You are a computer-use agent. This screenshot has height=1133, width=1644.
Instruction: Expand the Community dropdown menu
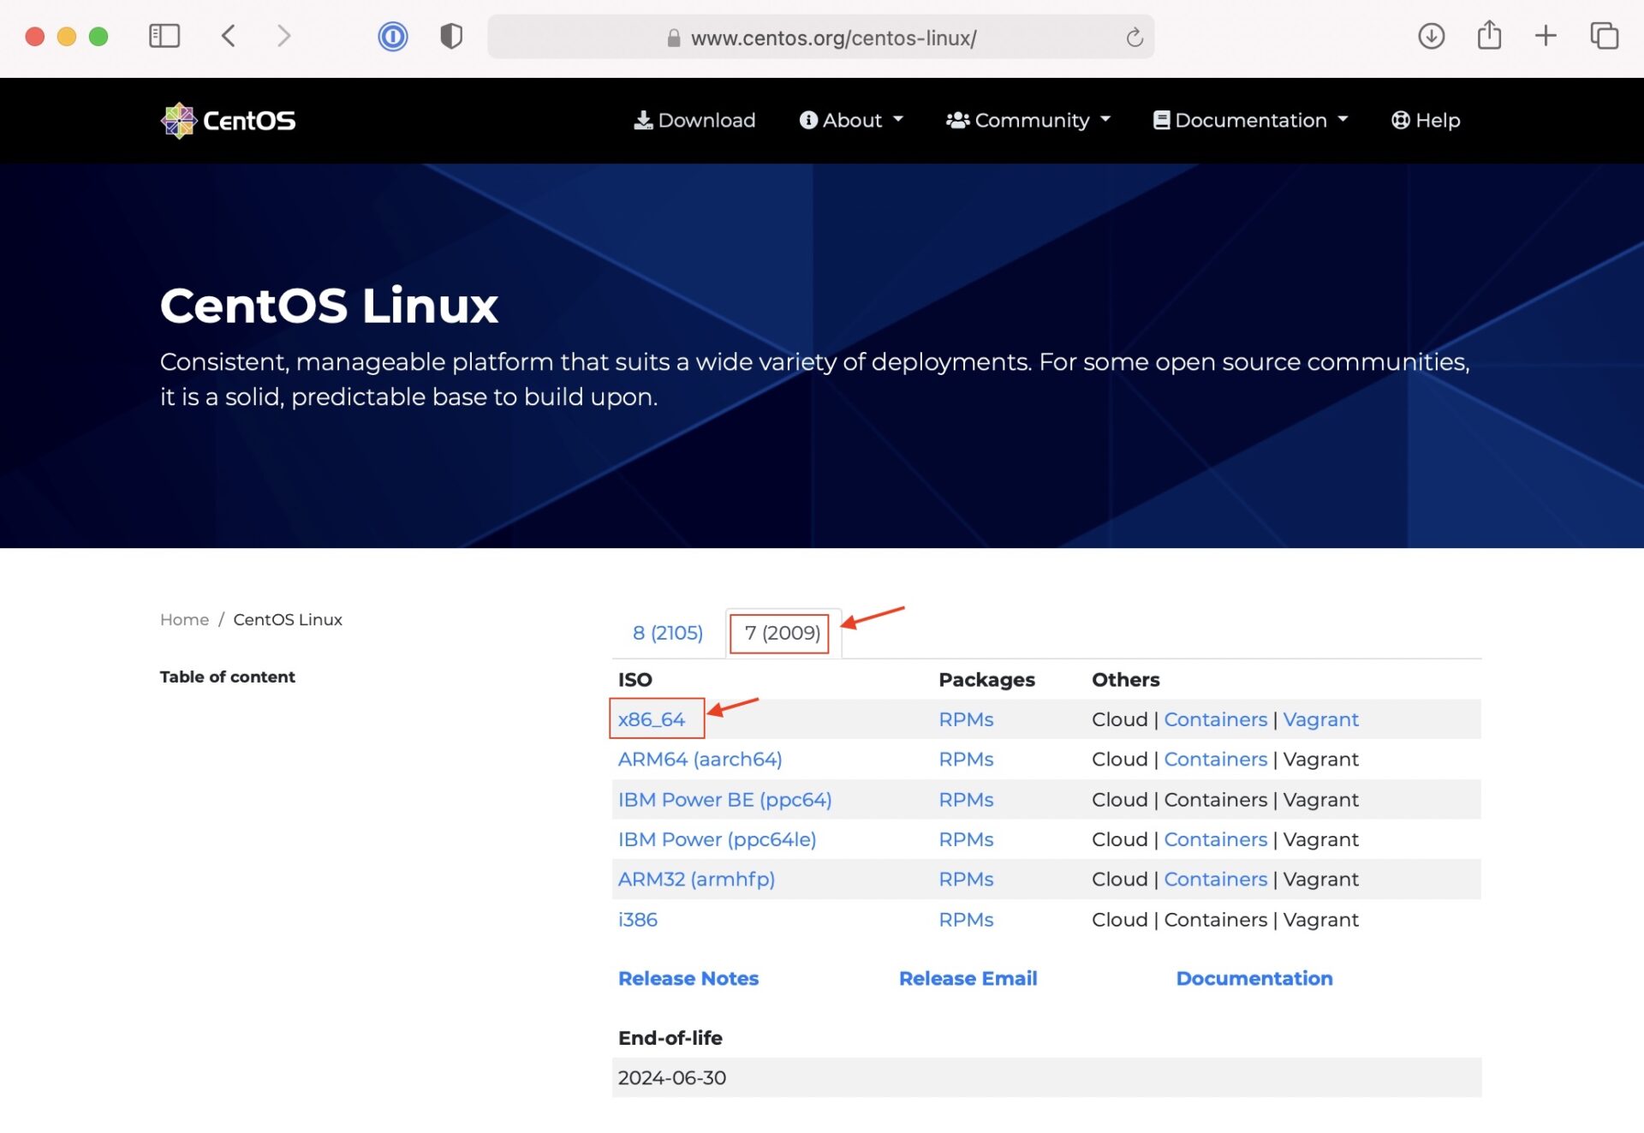point(1028,120)
